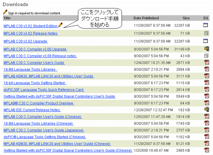This screenshot has height=155, width=213.
Task: Open MPLAB C30 v3.02 Release Notes link
Action: 31,33
